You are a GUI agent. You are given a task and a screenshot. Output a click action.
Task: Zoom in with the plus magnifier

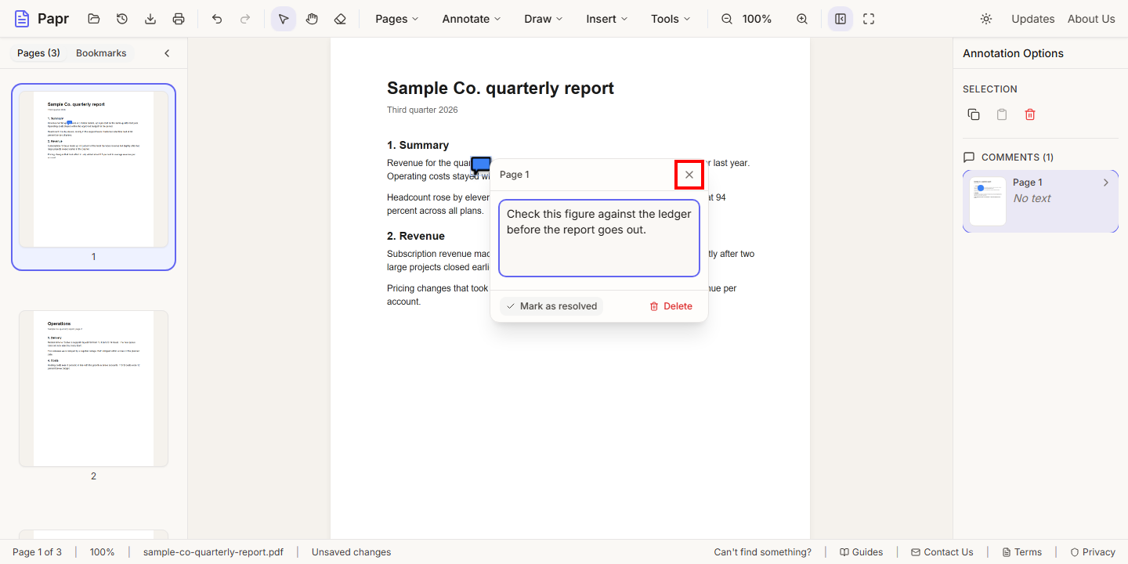point(802,19)
